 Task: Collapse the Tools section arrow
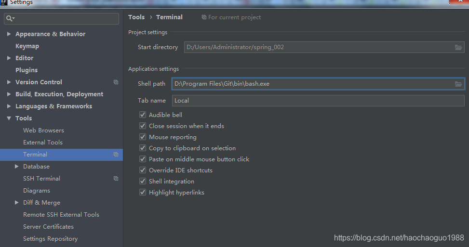tap(9, 118)
